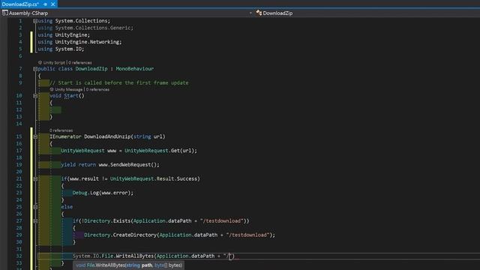Collapse the if www.result block
Screen dimensions: 480x270
pos(35,178)
